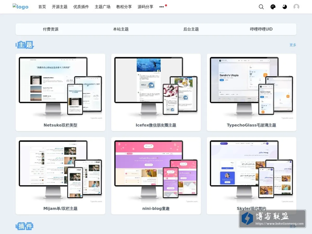Select the 哔哩哔哩UID tab
Viewport: 312px width, 234px height.
pos(261,29)
